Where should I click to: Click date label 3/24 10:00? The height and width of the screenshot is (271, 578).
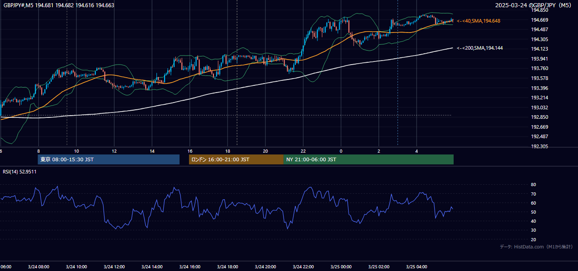pos(76,267)
